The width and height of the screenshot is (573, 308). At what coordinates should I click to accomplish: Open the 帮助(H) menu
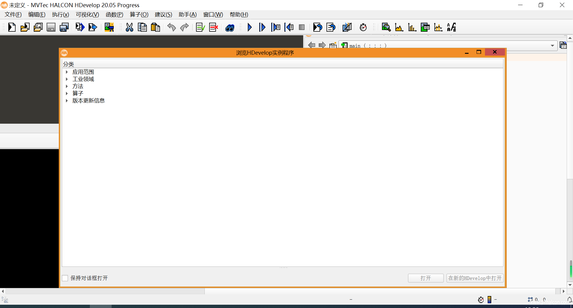239,15
